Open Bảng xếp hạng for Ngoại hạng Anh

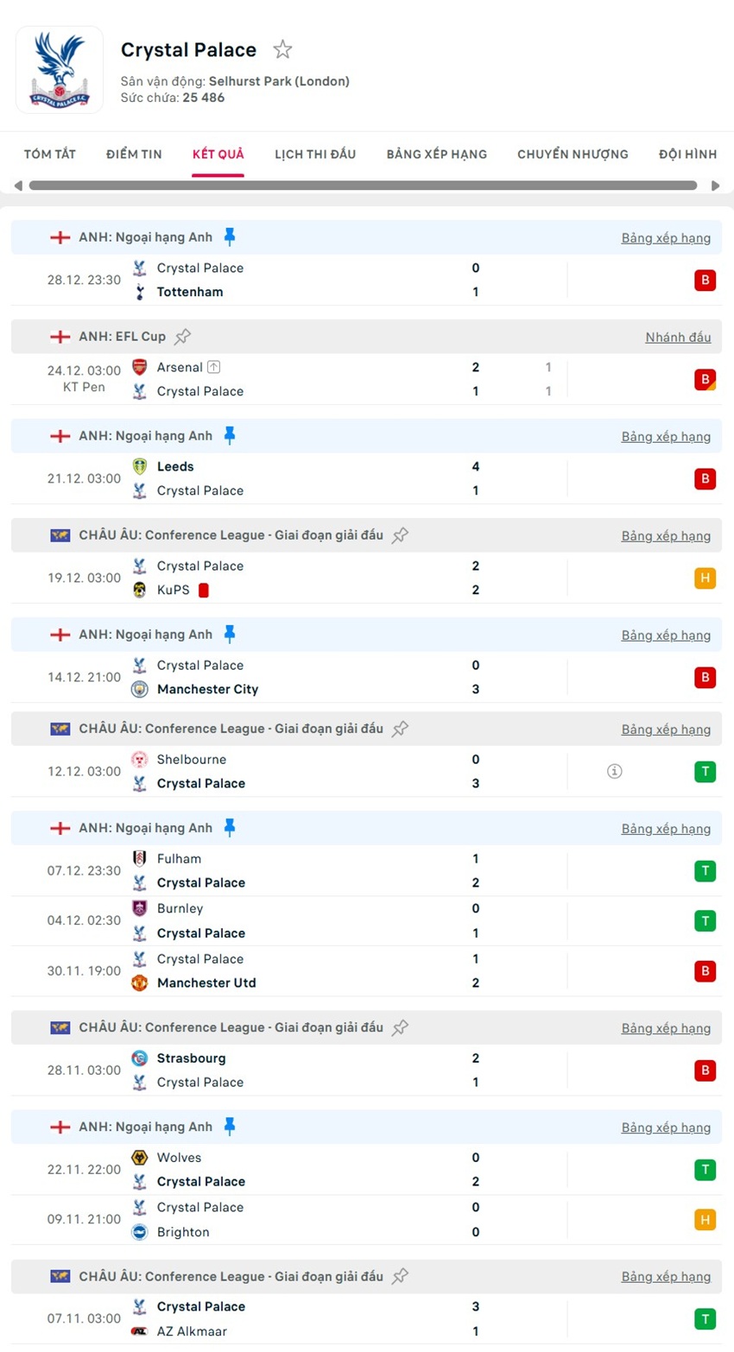pyautogui.click(x=666, y=237)
